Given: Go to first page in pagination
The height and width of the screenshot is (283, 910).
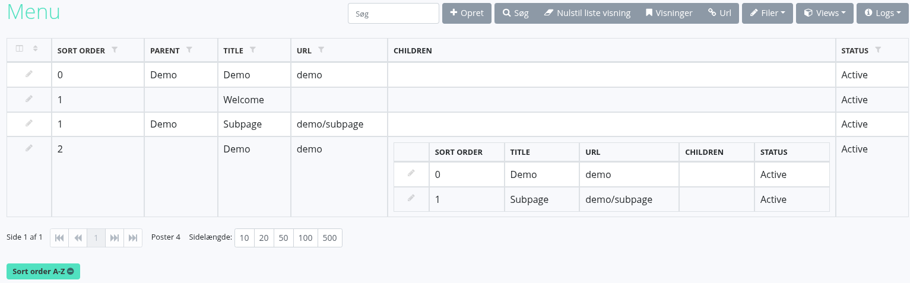Looking at the screenshot, I should (59, 238).
